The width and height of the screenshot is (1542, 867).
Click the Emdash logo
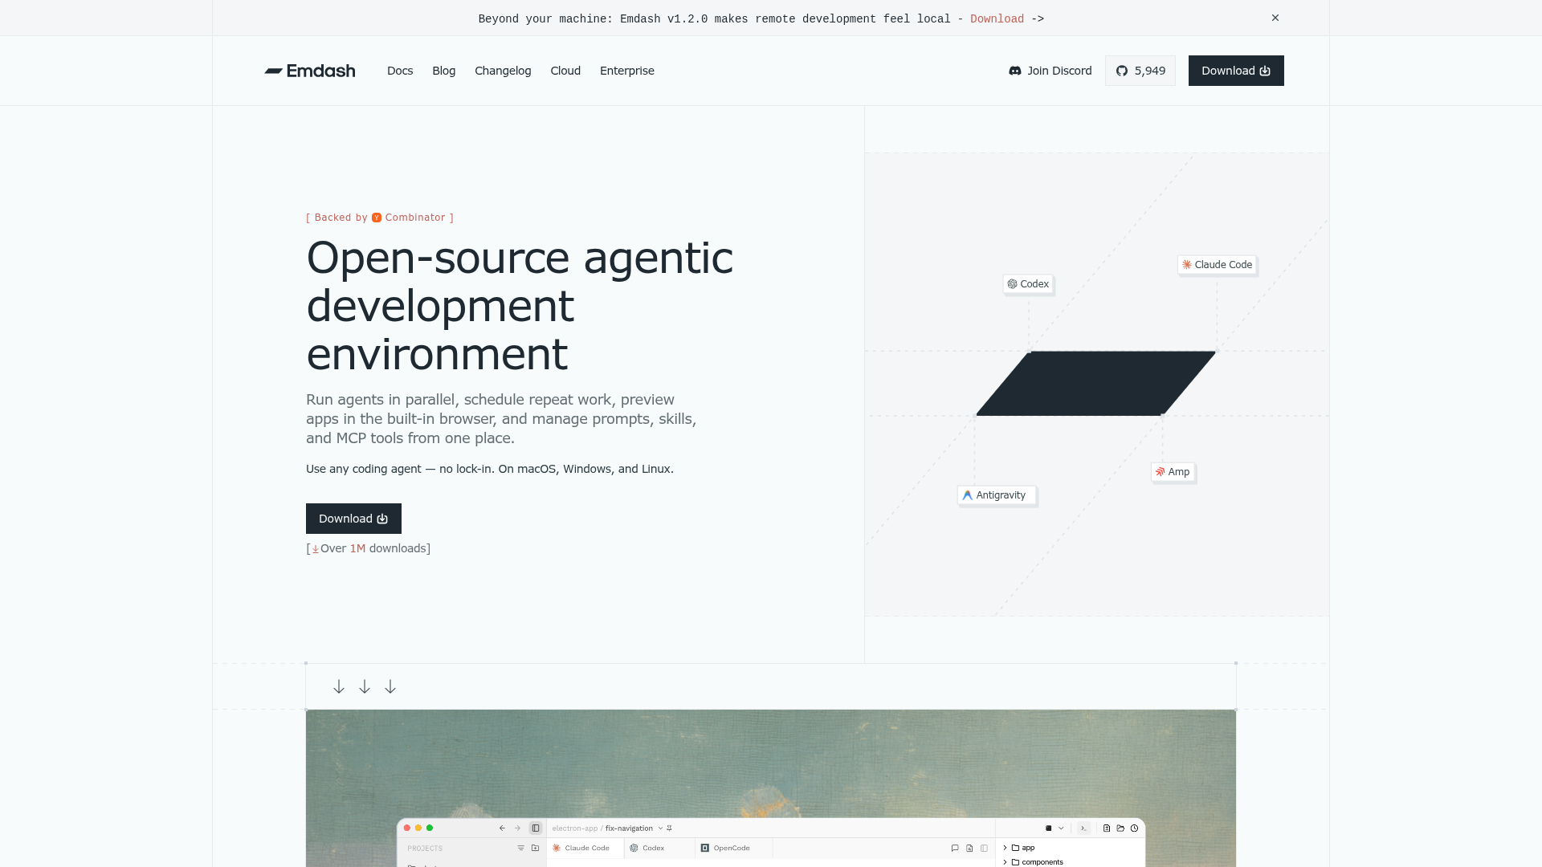310,71
